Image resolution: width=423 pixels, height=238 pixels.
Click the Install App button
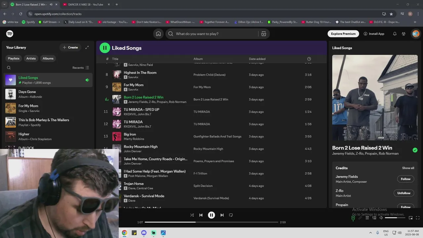point(374,34)
